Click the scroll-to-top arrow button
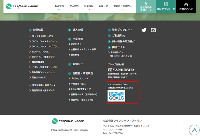The width and height of the screenshot is (200, 138). (x=194, y=130)
